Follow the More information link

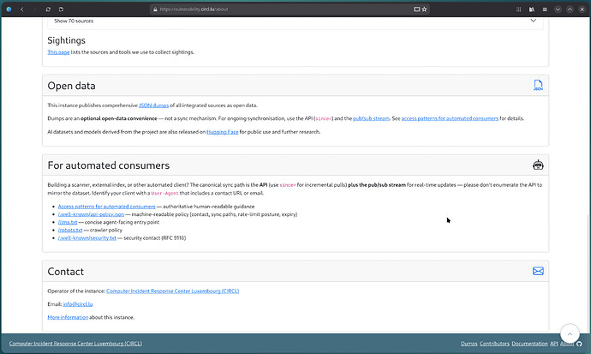point(68,317)
